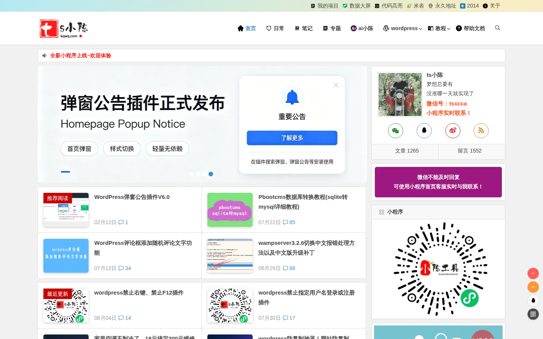Click thumbnail of WordPress评论框 article

[66, 256]
